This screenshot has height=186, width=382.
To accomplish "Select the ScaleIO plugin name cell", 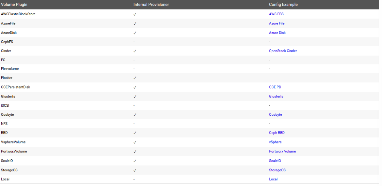I will [x=7, y=161].
